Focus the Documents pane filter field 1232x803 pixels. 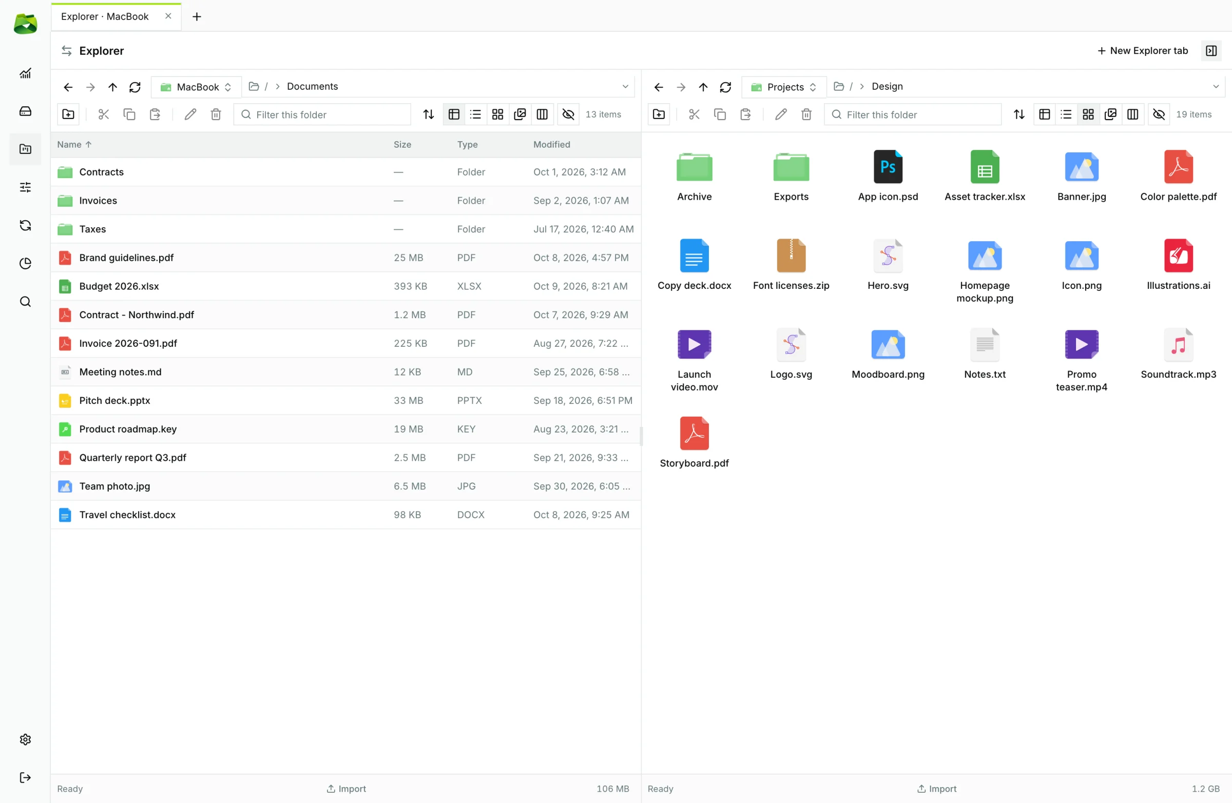coord(322,114)
